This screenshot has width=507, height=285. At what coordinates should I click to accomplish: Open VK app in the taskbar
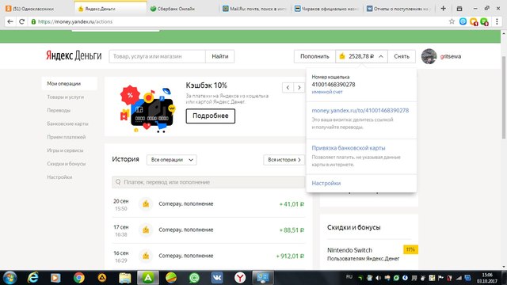(217, 278)
